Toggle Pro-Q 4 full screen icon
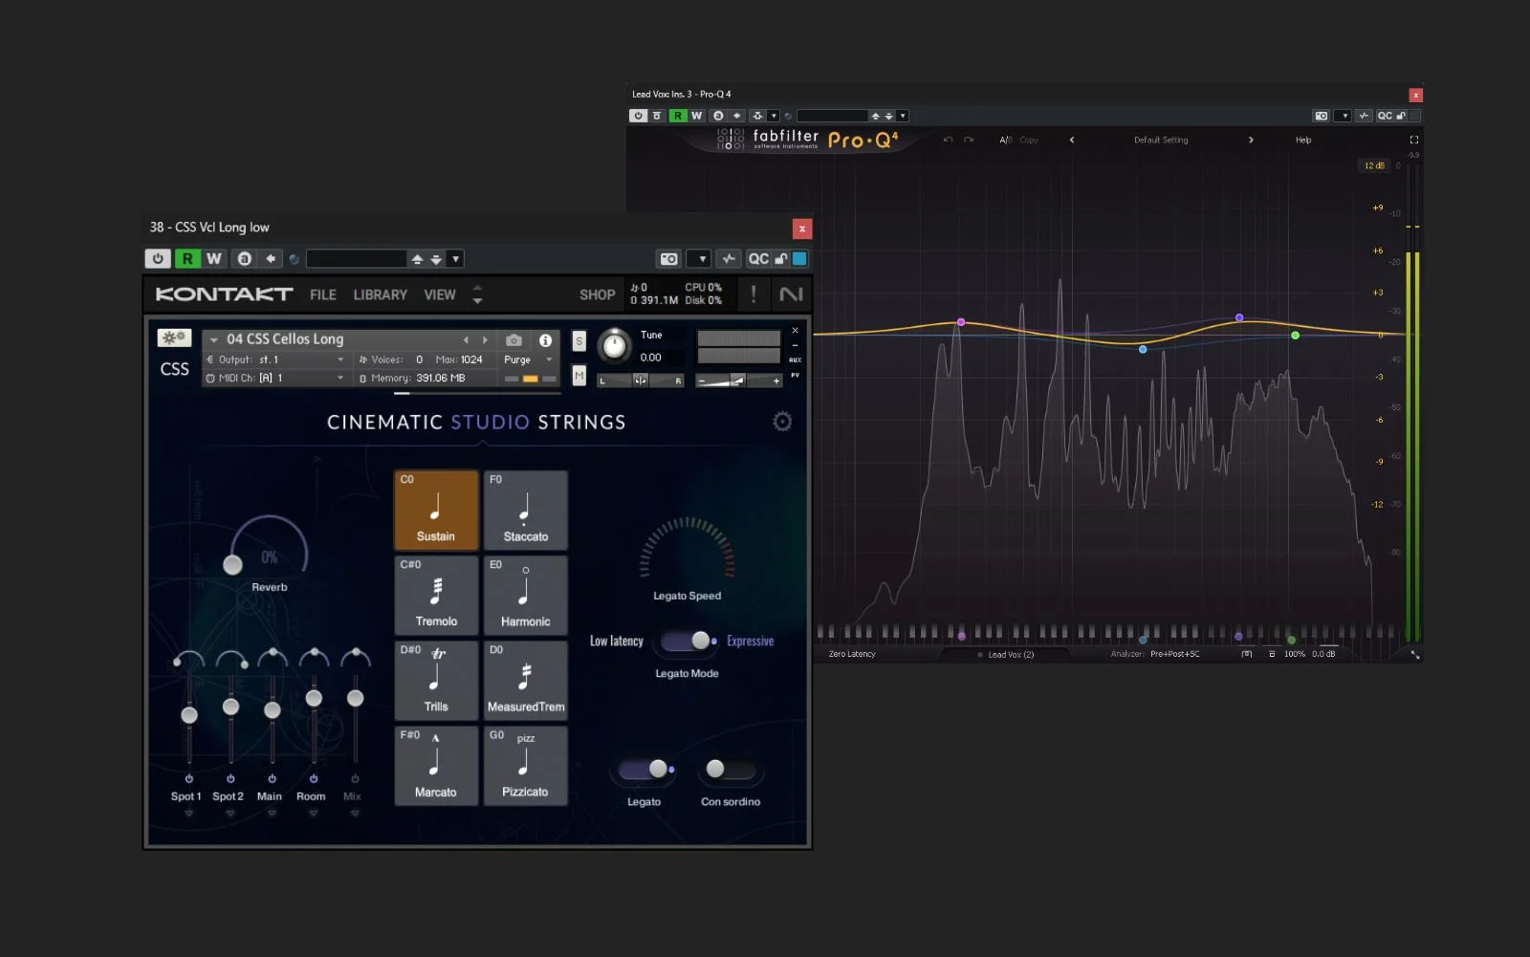Viewport: 1530px width, 957px height. [x=1414, y=140]
